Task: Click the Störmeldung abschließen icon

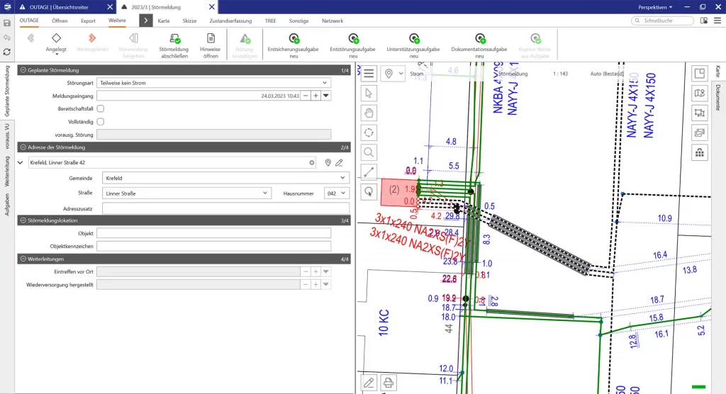Action: (174, 39)
